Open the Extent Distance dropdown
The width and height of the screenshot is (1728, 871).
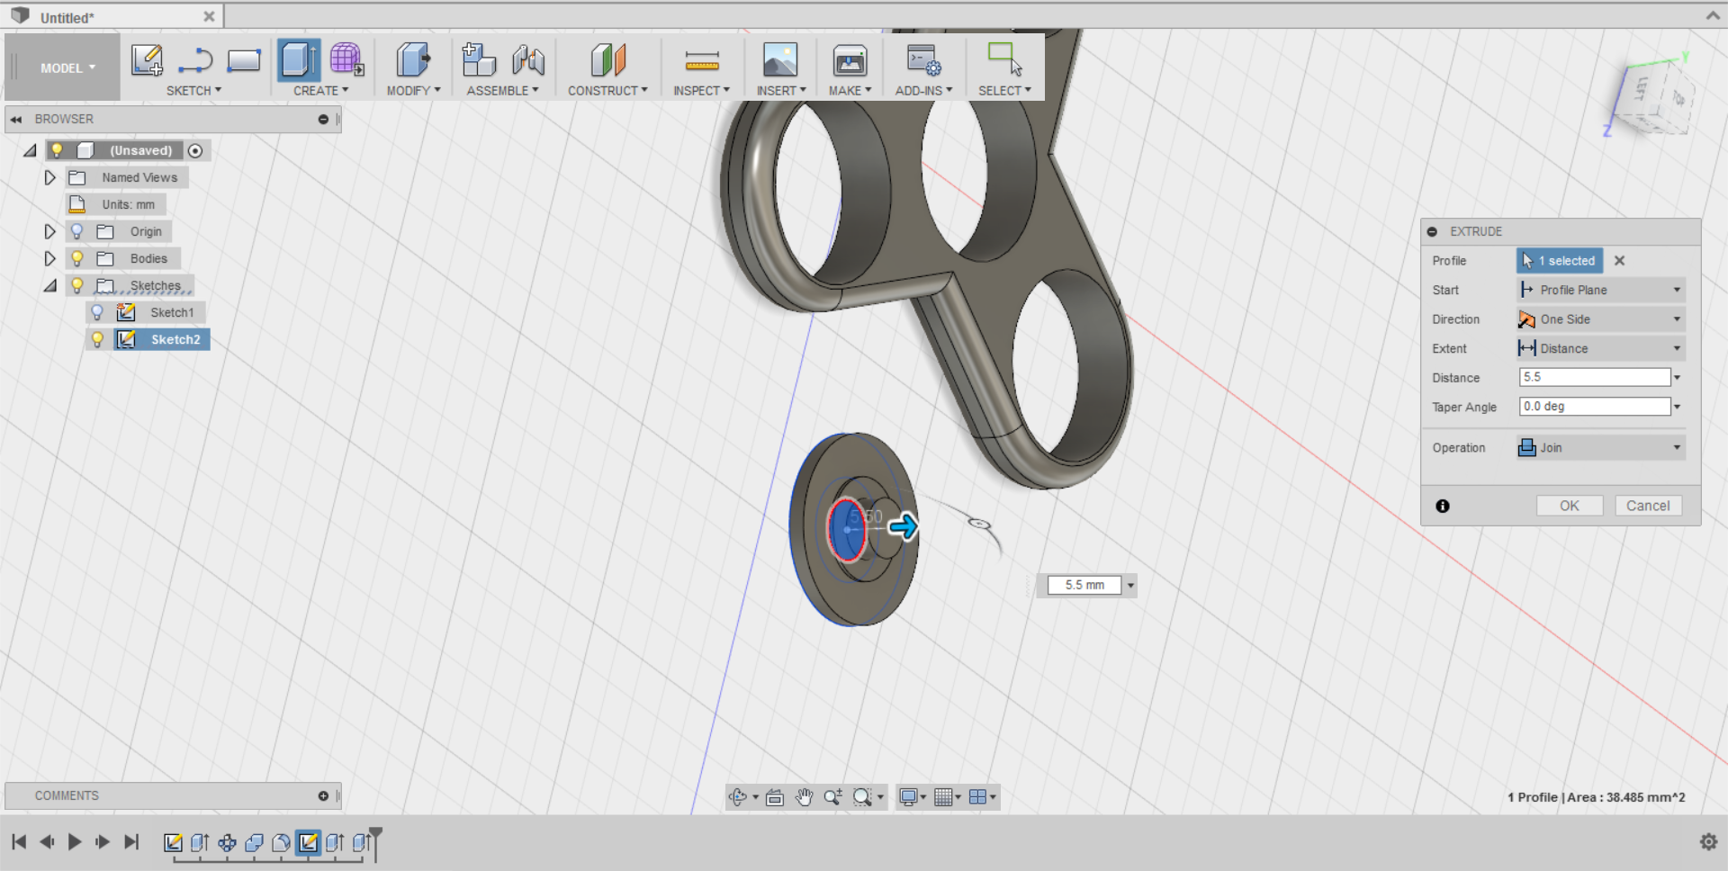(x=1600, y=348)
